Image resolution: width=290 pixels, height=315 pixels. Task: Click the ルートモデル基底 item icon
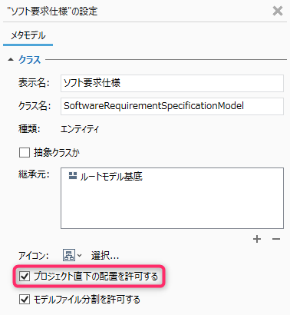click(x=73, y=176)
